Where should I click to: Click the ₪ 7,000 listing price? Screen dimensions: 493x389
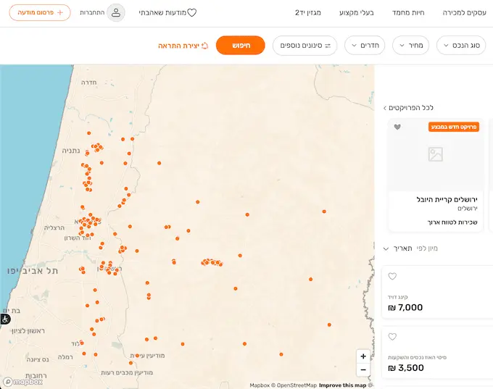405,308
